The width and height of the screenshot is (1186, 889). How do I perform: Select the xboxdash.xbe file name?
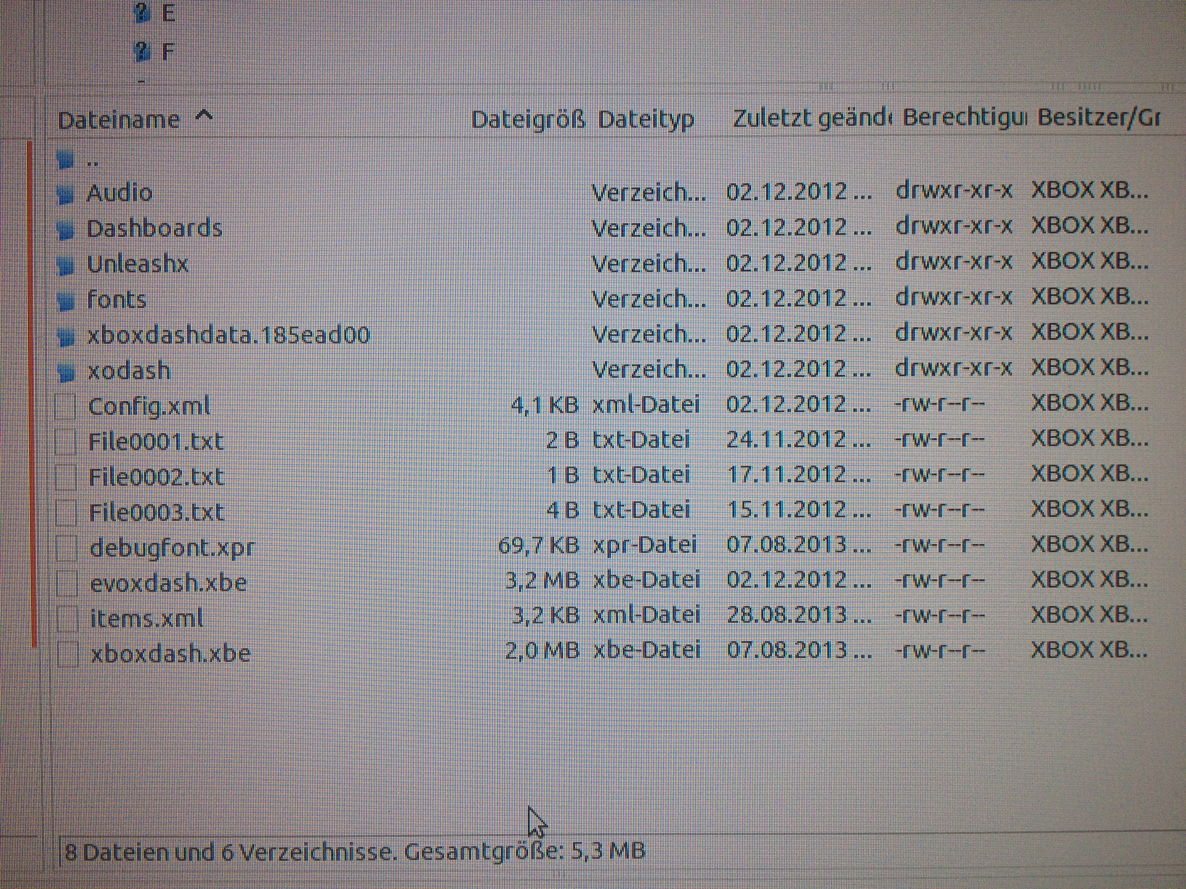[x=171, y=654]
